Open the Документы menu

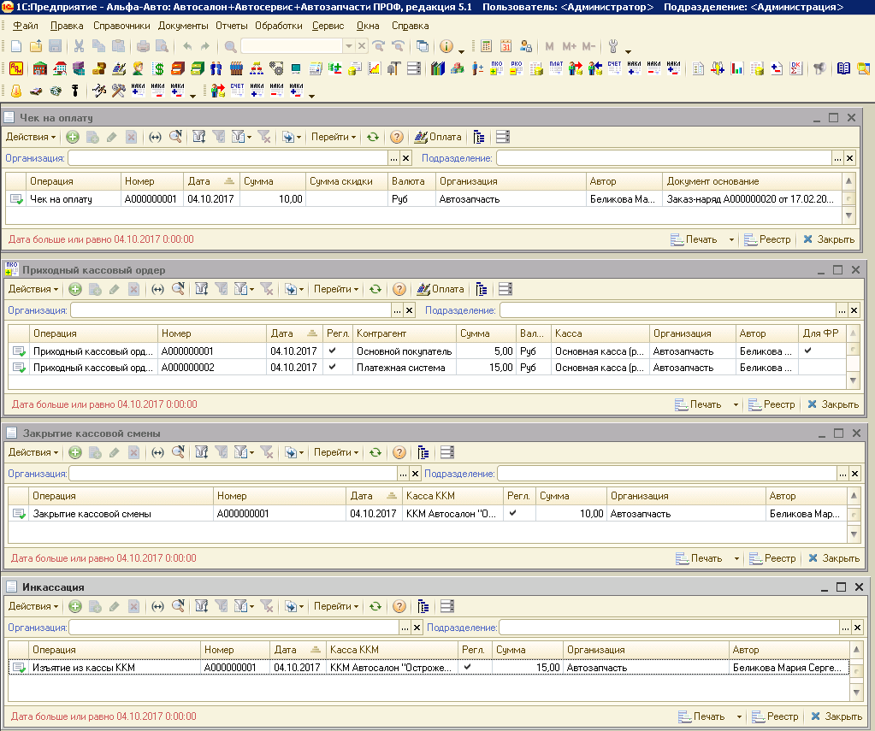183,26
